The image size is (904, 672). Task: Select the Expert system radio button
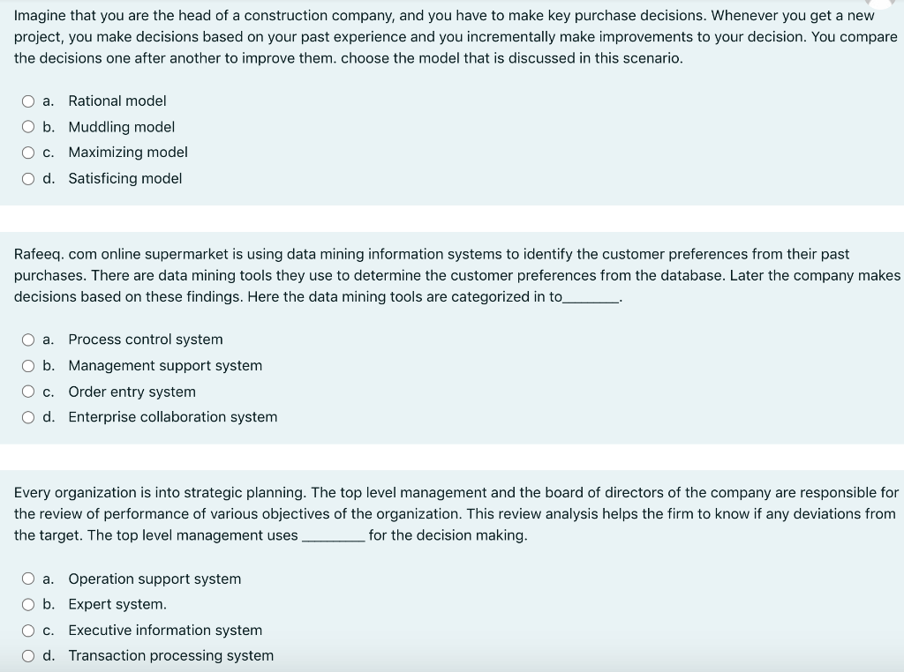pos(28,604)
